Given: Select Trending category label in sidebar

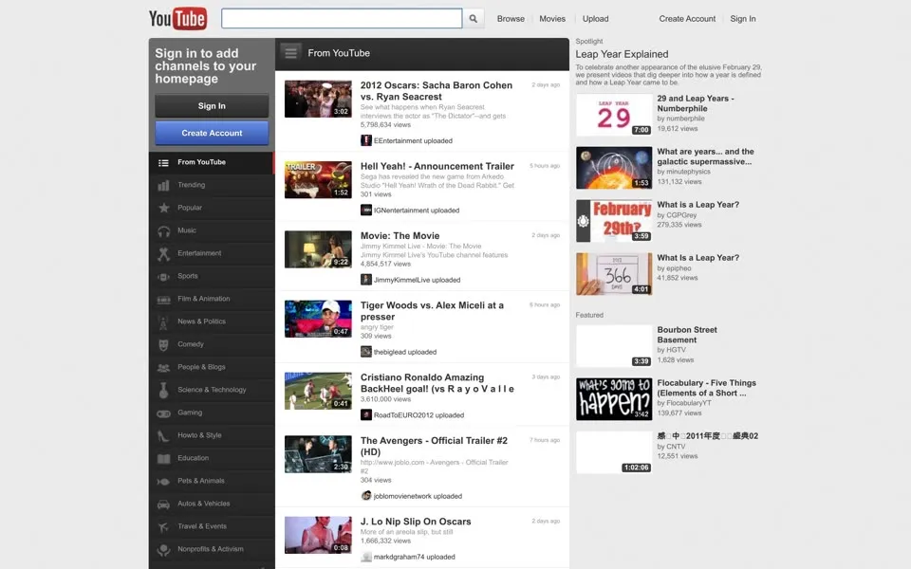Looking at the screenshot, I should click(191, 185).
